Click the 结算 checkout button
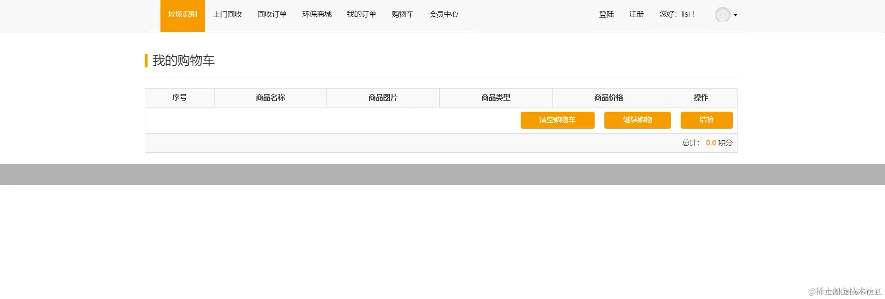This screenshot has width=885, height=299. (x=707, y=120)
